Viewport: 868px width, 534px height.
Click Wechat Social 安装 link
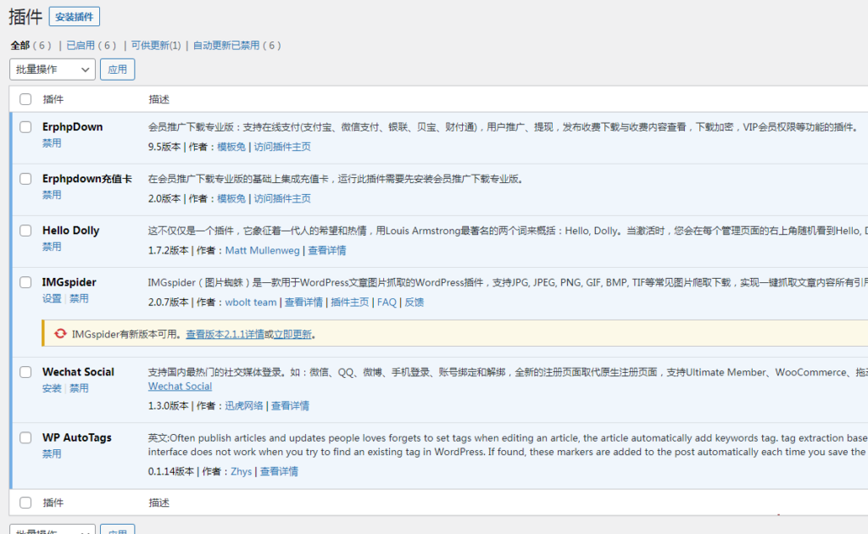[52, 388]
